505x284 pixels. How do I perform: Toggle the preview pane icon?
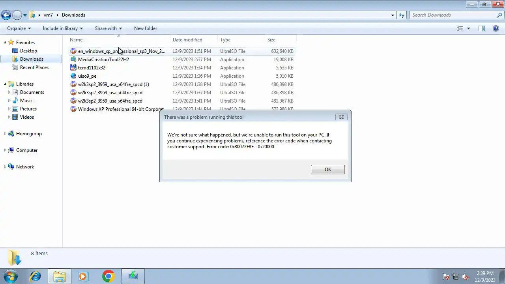pos(482,28)
